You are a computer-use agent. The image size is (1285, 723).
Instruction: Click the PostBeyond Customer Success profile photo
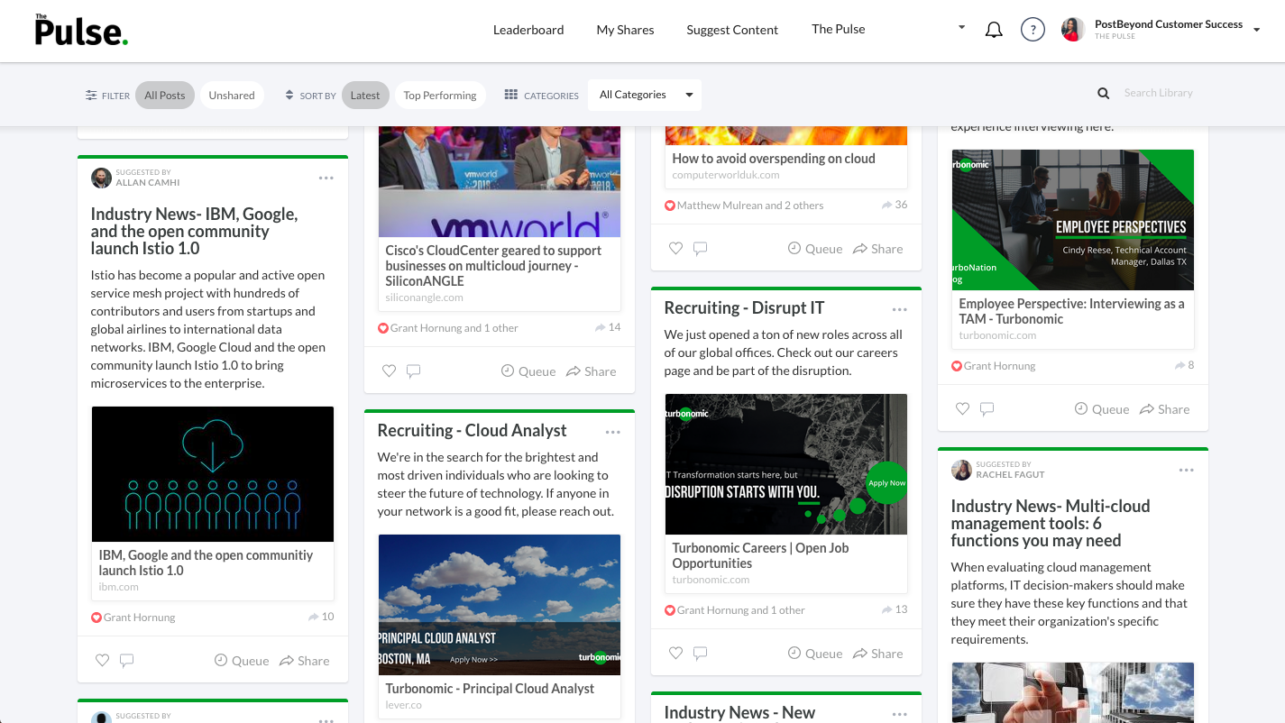pyautogui.click(x=1073, y=30)
